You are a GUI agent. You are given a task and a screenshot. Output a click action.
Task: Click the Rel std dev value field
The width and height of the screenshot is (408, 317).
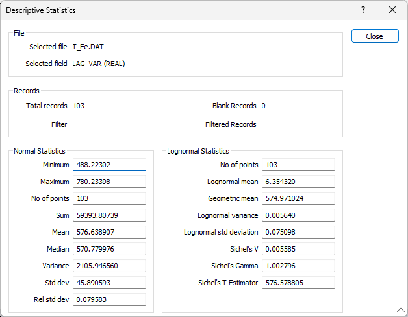click(109, 299)
